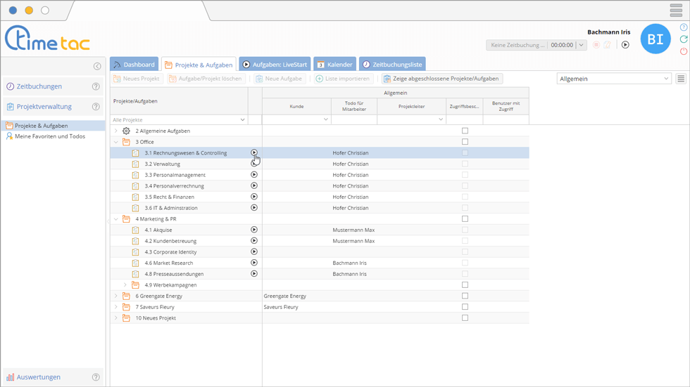The image size is (690, 387).
Task: Start the timer in the top header
Action: 625,45
